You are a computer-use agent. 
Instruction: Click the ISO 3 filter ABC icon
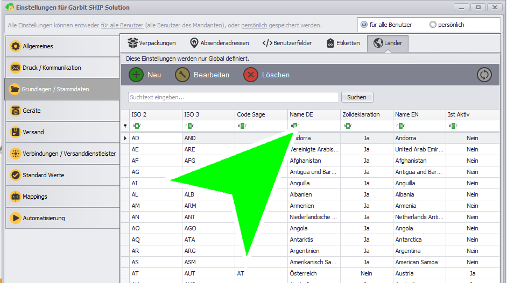tap(189, 126)
